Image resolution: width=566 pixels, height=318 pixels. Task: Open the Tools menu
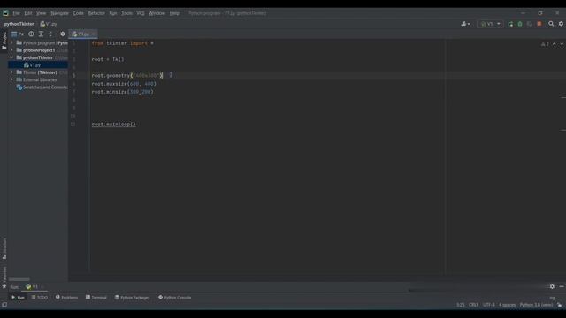pyautogui.click(x=126, y=13)
